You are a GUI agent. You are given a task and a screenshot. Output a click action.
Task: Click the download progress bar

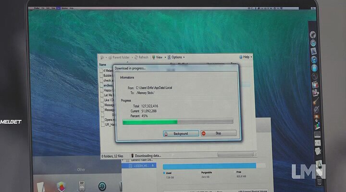(x=177, y=122)
